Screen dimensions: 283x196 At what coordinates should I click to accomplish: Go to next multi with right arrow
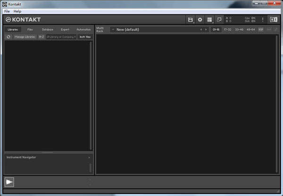(206, 29)
